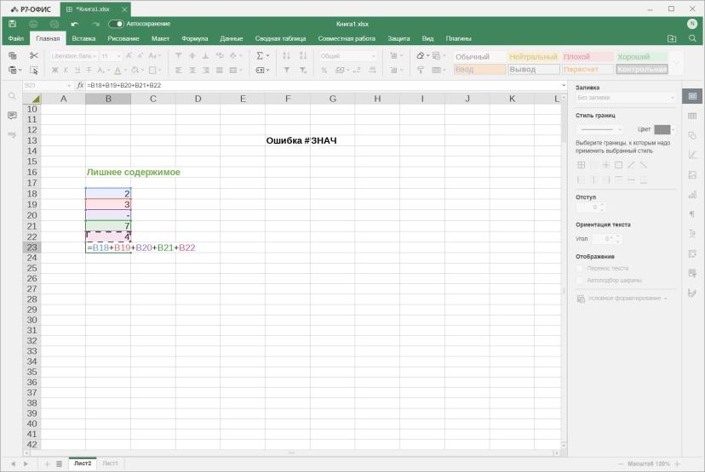This screenshot has height=472, width=705.
Task: Open the search icon in the left sidebar
Action: 12,96
